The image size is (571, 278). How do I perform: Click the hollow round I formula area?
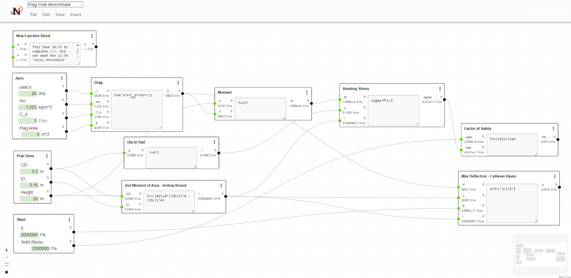click(x=169, y=202)
